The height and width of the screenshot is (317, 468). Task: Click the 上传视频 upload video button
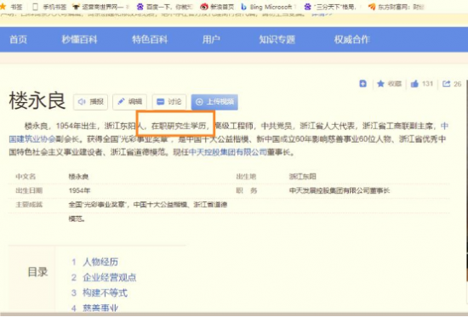coord(214,102)
